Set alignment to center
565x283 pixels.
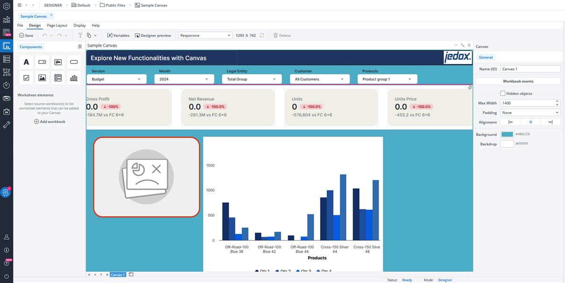coord(530,122)
